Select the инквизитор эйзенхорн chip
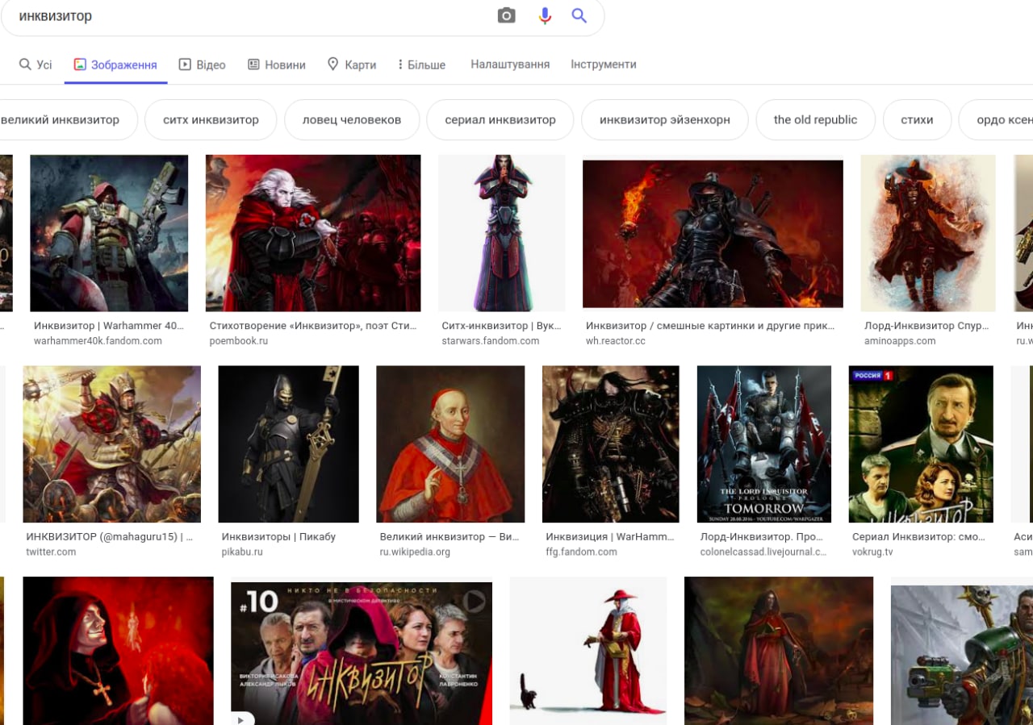The height and width of the screenshot is (725, 1033). pyautogui.click(x=665, y=120)
